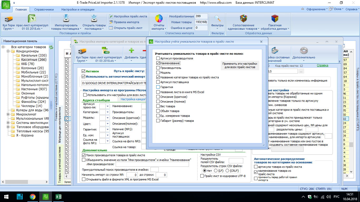The width and height of the screenshot is (360, 202).
Task: Click Пакетная обработка данных cube icon
Action: pos(275,19)
